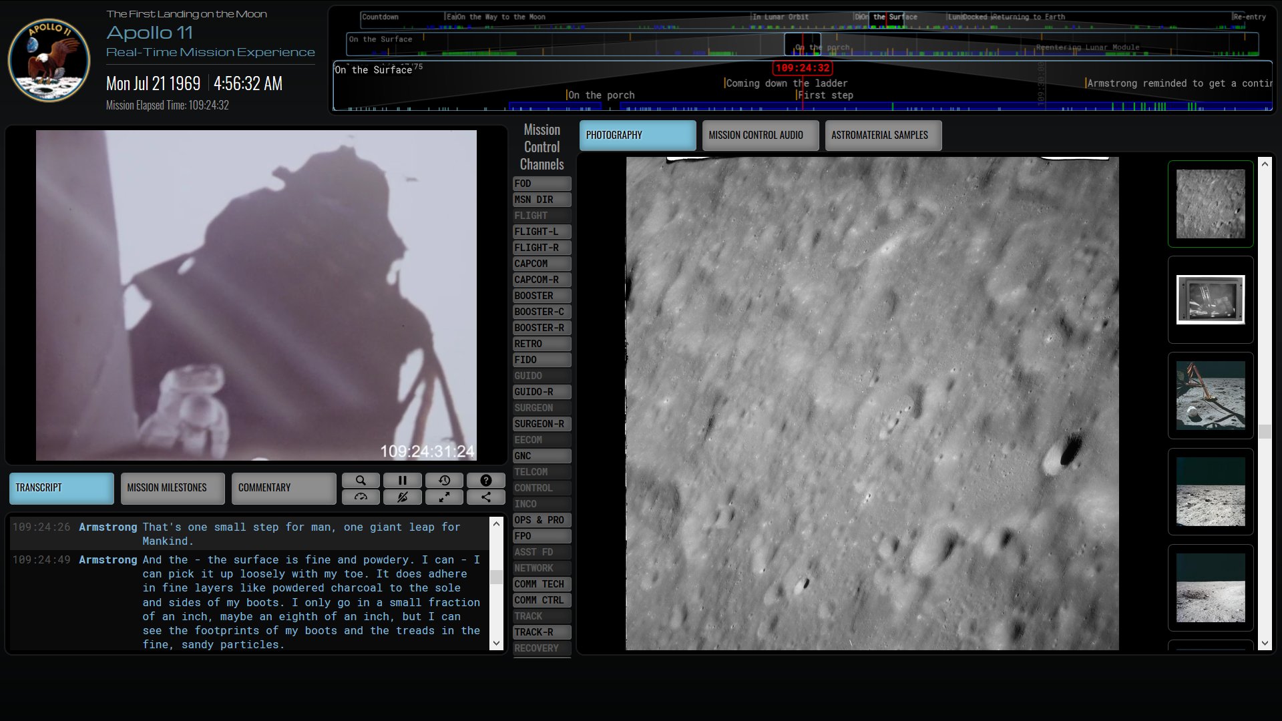Select the COMM TECH channel

click(x=542, y=584)
